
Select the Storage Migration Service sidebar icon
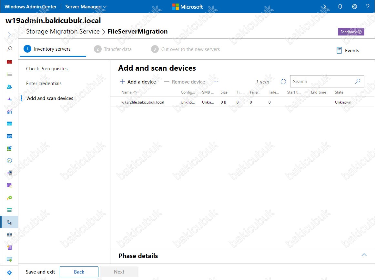[x=9, y=222]
